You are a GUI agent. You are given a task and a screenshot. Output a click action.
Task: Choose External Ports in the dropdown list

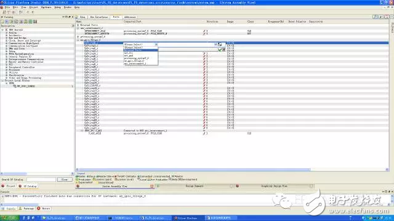140,50
